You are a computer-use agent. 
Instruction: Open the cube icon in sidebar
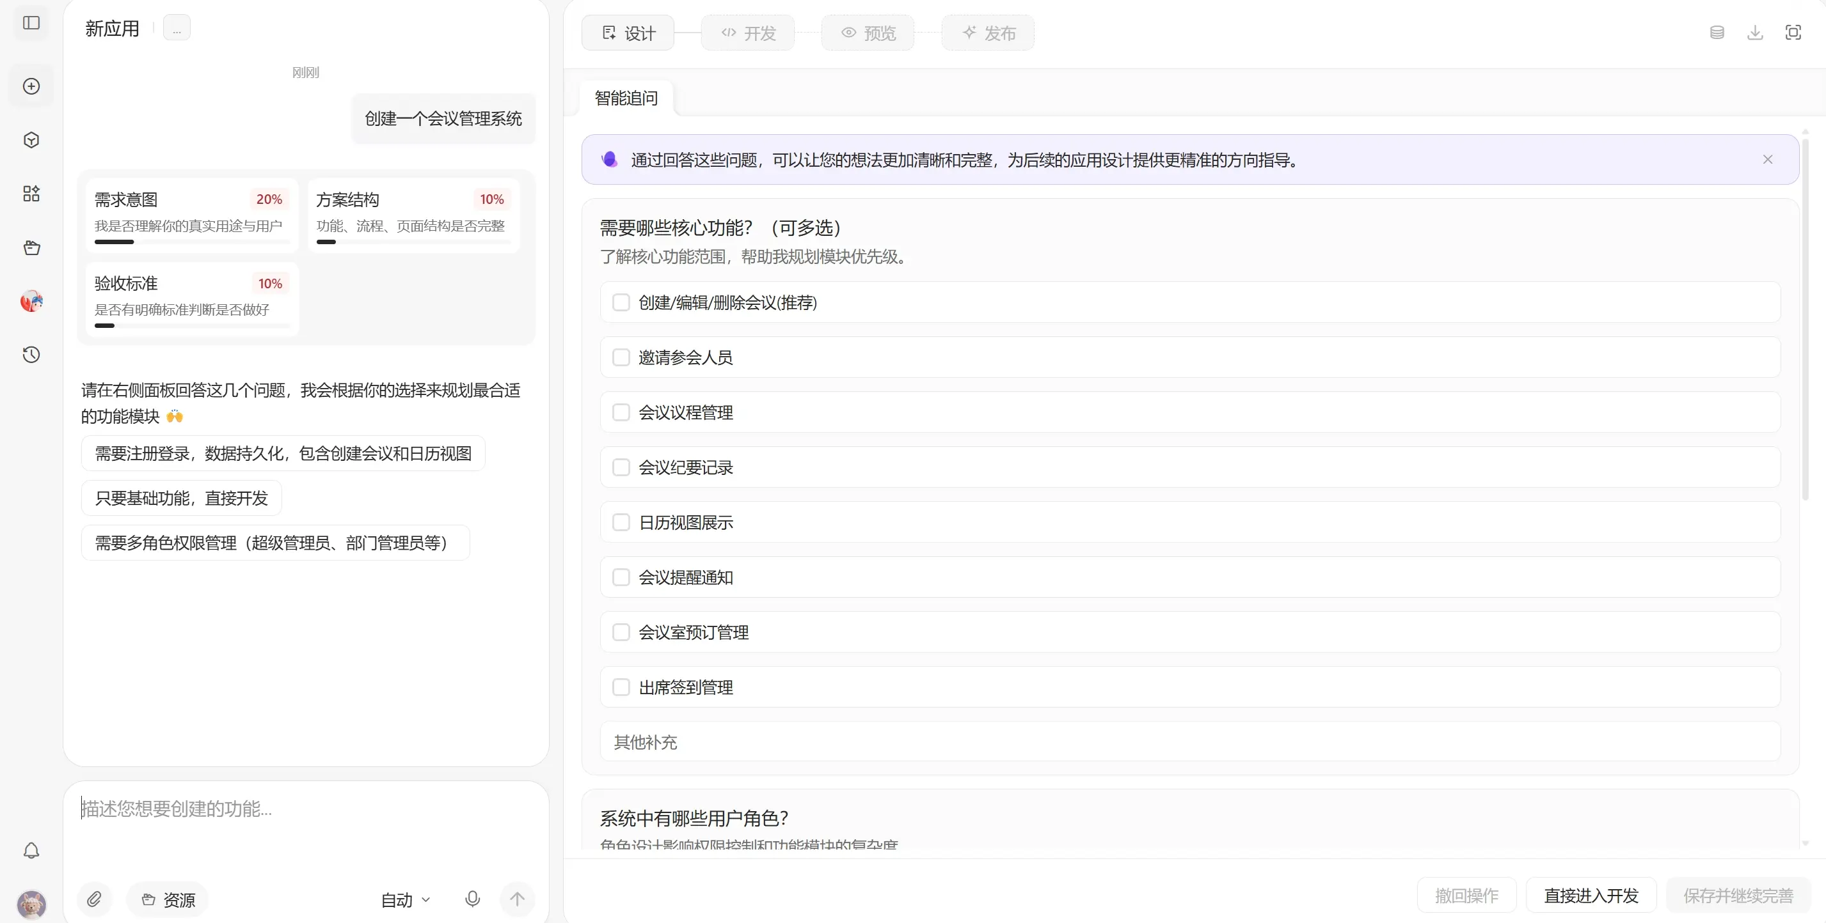tap(31, 140)
